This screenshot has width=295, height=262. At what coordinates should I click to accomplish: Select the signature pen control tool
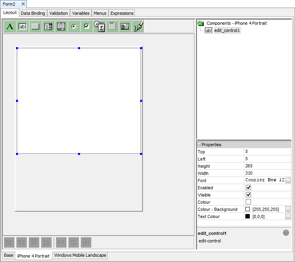pyautogui.click(x=138, y=27)
